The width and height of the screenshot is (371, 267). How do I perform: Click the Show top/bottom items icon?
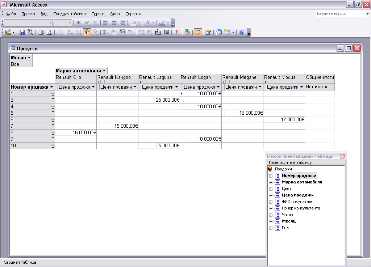[x=96, y=32]
